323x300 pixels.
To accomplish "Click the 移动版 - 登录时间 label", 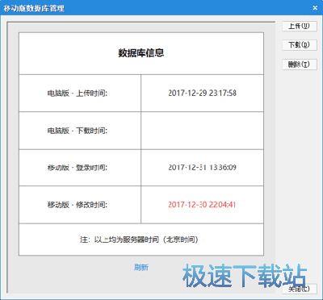I will (78, 168).
